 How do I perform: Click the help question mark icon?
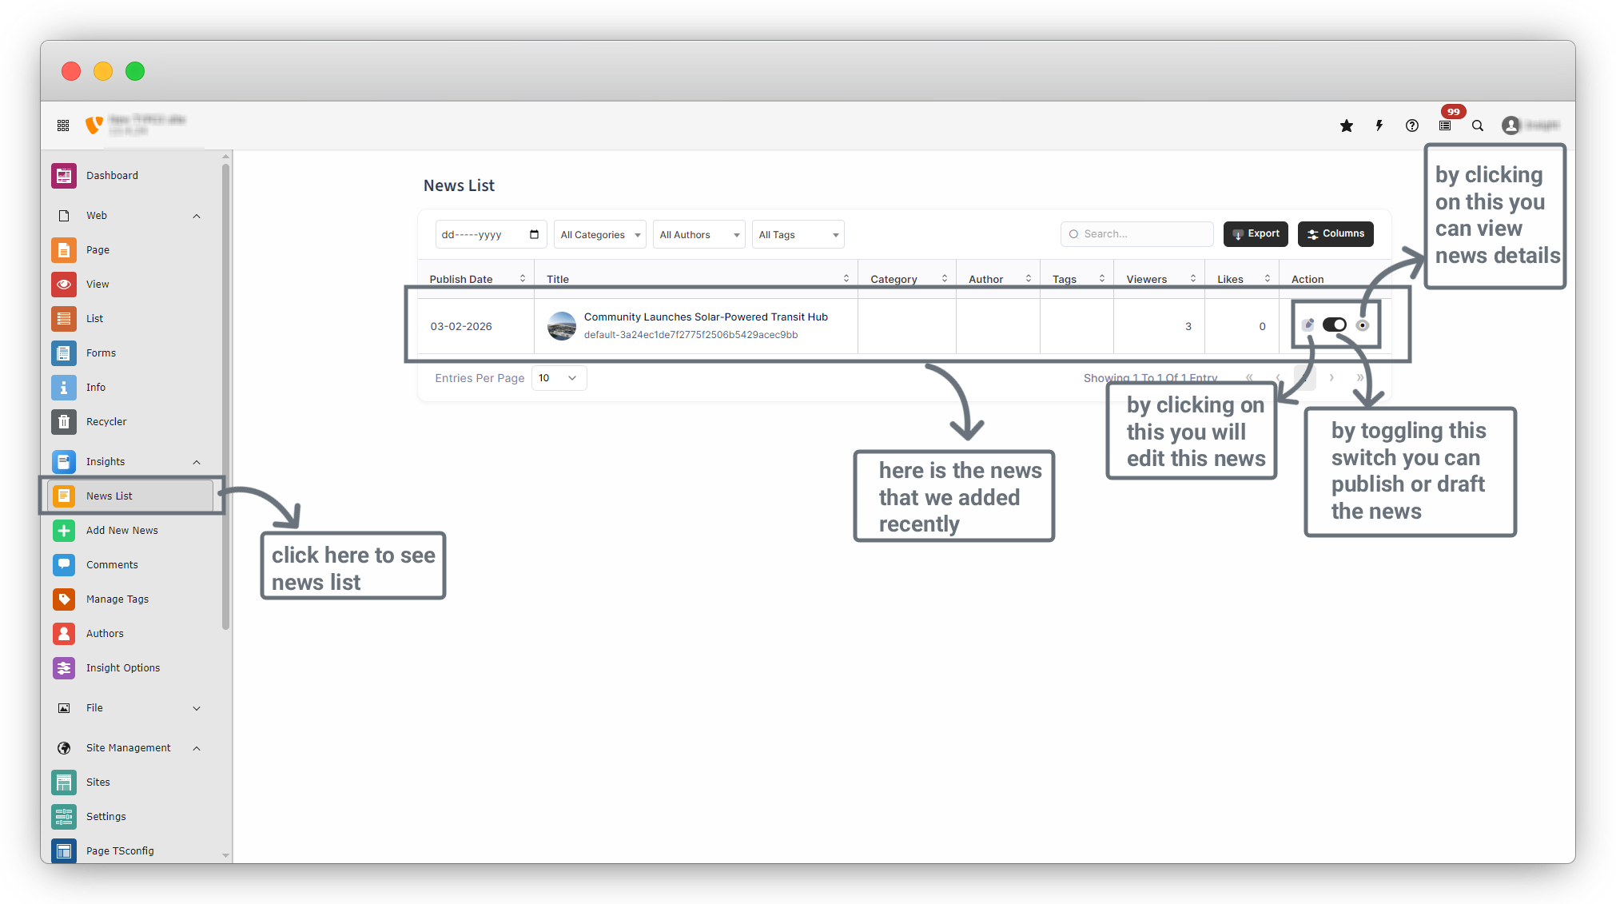pyautogui.click(x=1412, y=125)
